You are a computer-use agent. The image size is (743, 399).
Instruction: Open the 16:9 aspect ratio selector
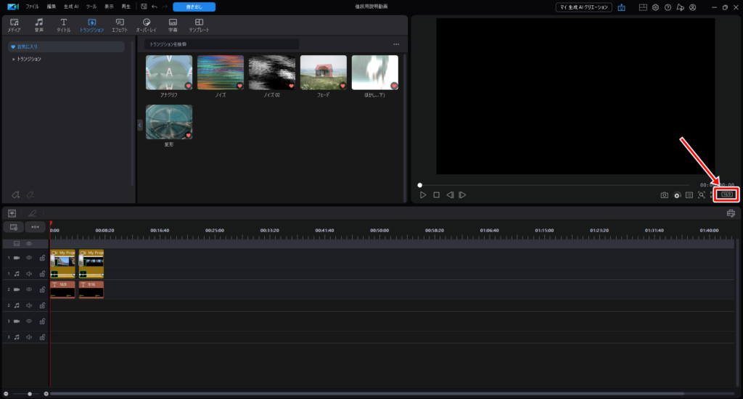click(726, 194)
